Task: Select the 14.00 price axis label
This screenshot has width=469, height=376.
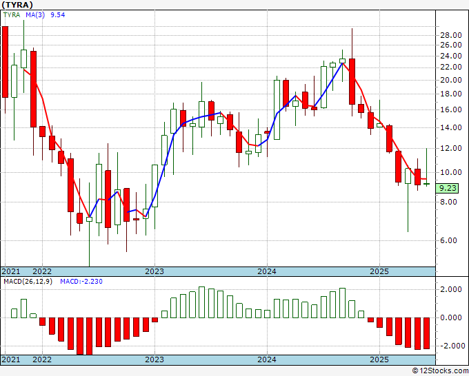Action: [x=451, y=127]
